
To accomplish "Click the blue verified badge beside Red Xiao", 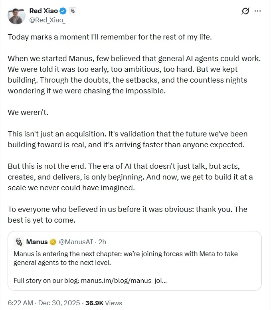I will [x=63, y=11].
